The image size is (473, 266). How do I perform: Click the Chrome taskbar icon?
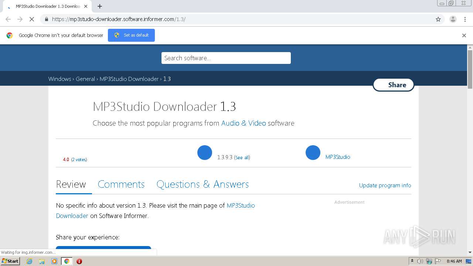tap(67, 261)
